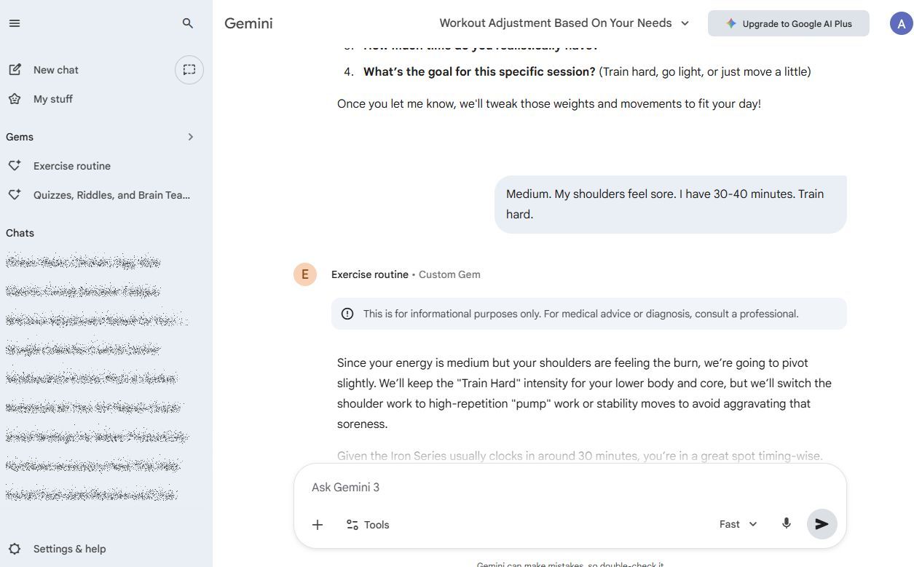
Task: Click the Quizzes, Riddles gem icon
Action: tap(15, 195)
